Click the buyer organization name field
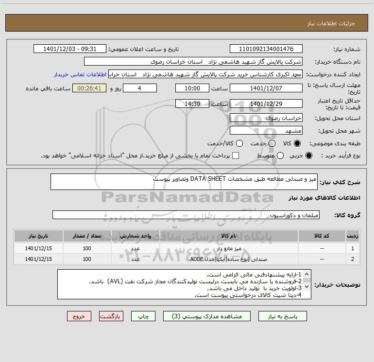The image size is (374, 362). (193, 61)
